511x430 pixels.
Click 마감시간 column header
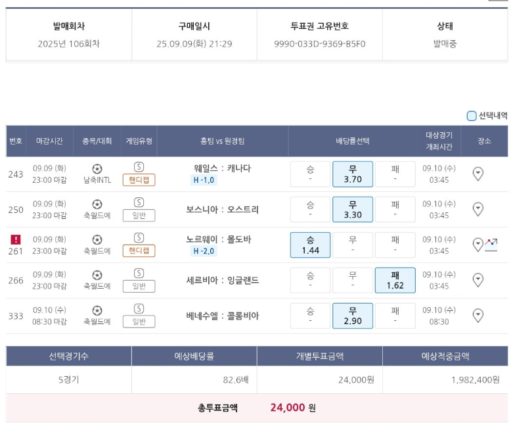click(49, 141)
